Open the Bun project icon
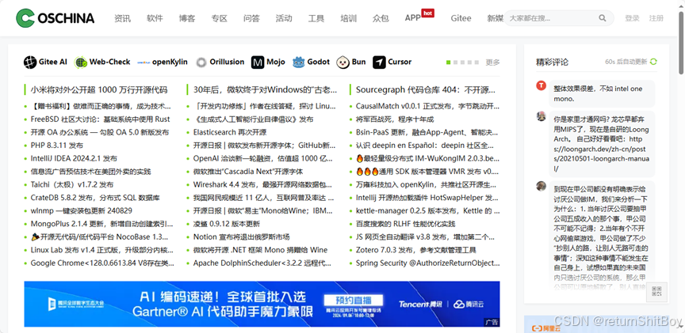The image size is (685, 333). point(342,62)
